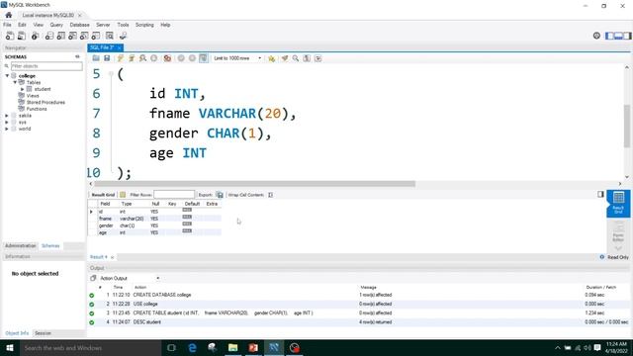
Task: Reconnect to DBMS icon
Action: pos(123,36)
